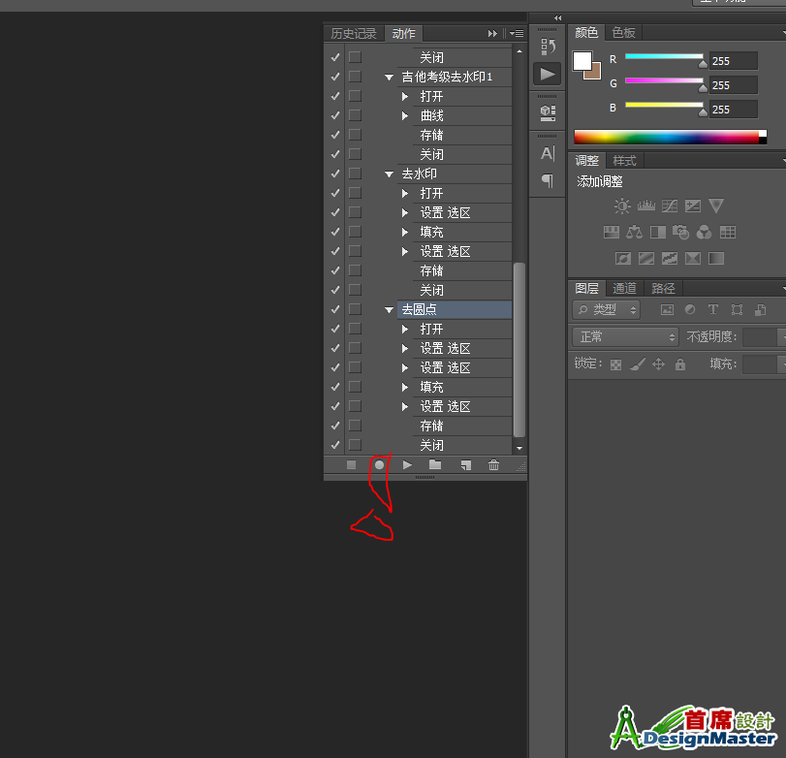The width and height of the screenshot is (786, 758).
Task: Add a Brightness/Contrast adjustment
Action: pos(622,206)
